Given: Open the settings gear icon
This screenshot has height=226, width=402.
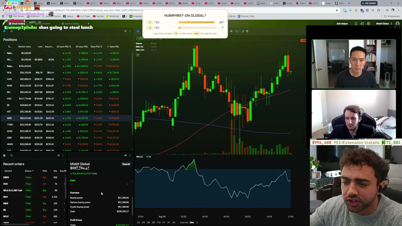Looking at the screenshot, I should [x=368, y=24].
